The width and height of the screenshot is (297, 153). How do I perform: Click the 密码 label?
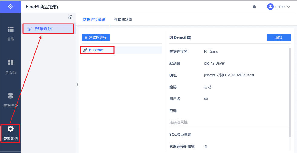point(173,111)
